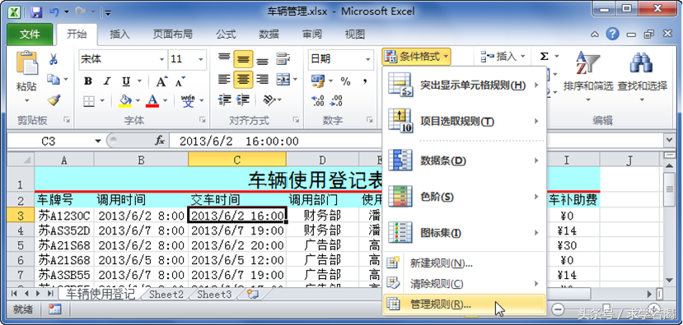683x325 pixels.
Task: Open 对齐方式 group dialog launcher
Action: pyautogui.click(x=297, y=119)
